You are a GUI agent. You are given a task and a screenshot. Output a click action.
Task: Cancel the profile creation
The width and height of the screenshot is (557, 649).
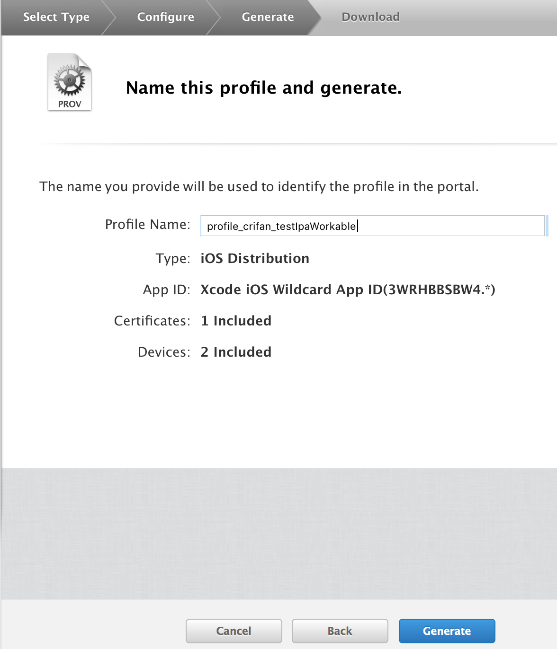point(234,631)
